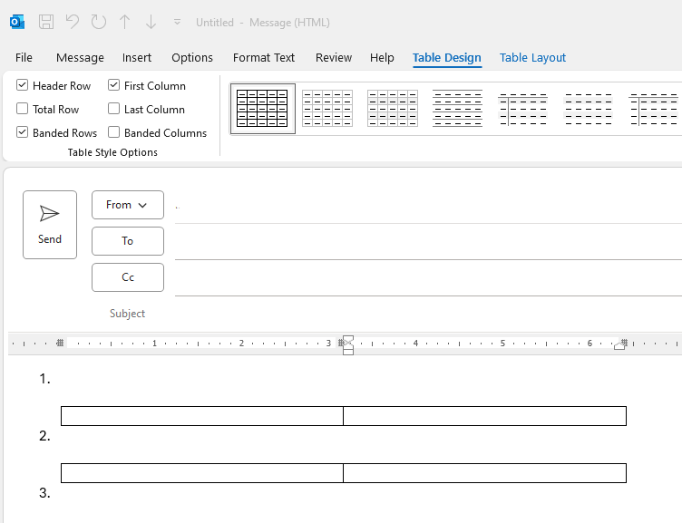
Task: Switch to the Table Layout tab
Action: pyautogui.click(x=532, y=58)
